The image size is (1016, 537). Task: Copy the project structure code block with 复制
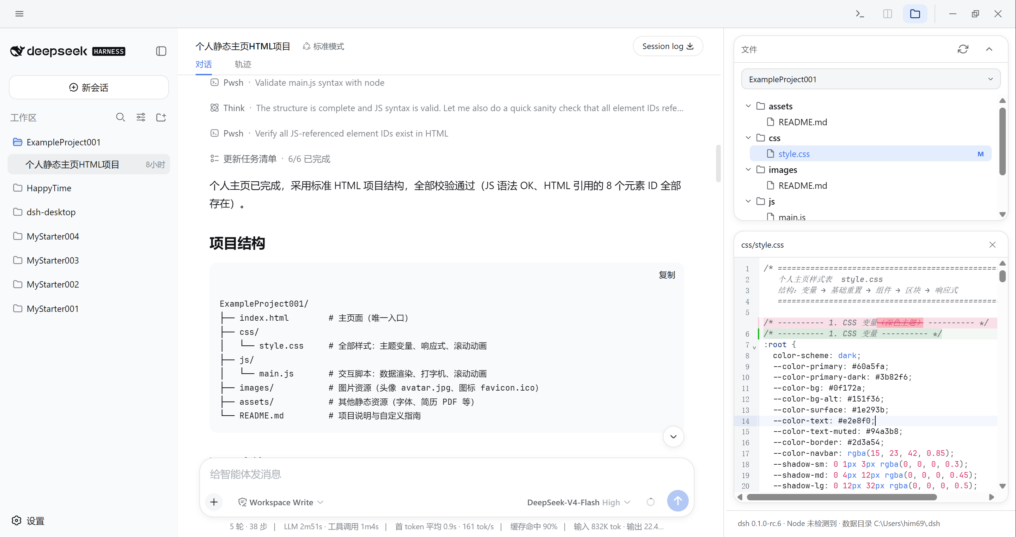pos(667,274)
